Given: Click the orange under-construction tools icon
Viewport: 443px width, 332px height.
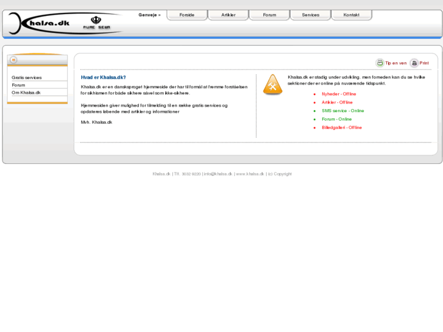Looking at the screenshot, I should (x=272, y=85).
